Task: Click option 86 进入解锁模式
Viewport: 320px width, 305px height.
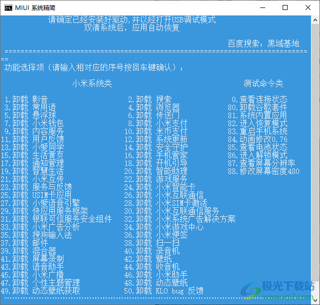Action: coord(258,155)
